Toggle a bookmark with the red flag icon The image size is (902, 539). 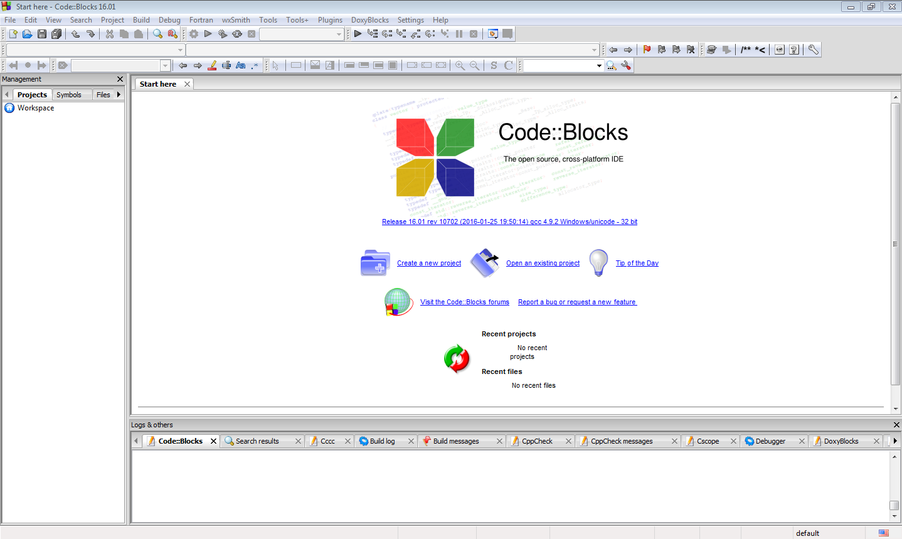(x=645, y=49)
